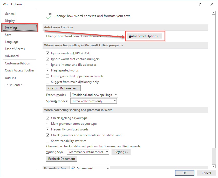
Task: Enable Enforce accented uppercase in French
Action: [x=47, y=76]
